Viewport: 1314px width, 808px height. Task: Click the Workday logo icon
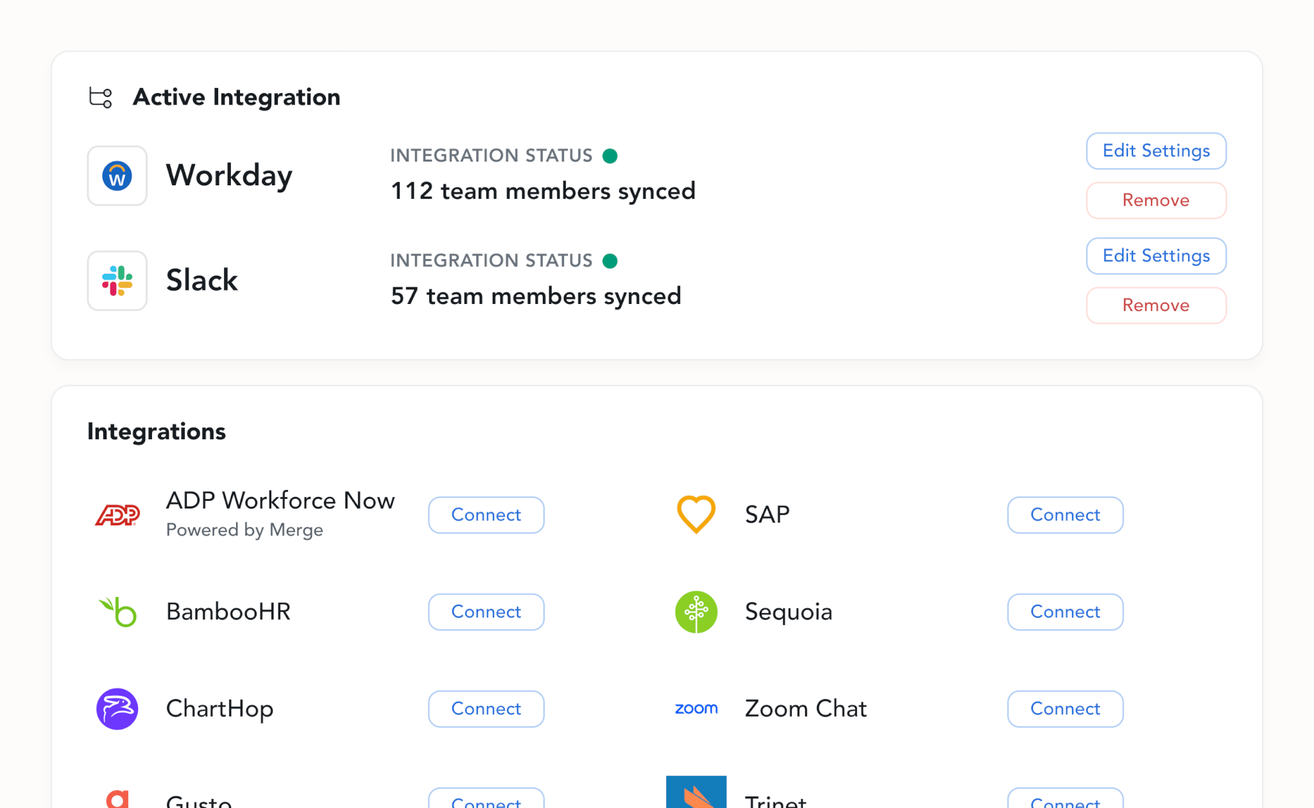tap(117, 176)
